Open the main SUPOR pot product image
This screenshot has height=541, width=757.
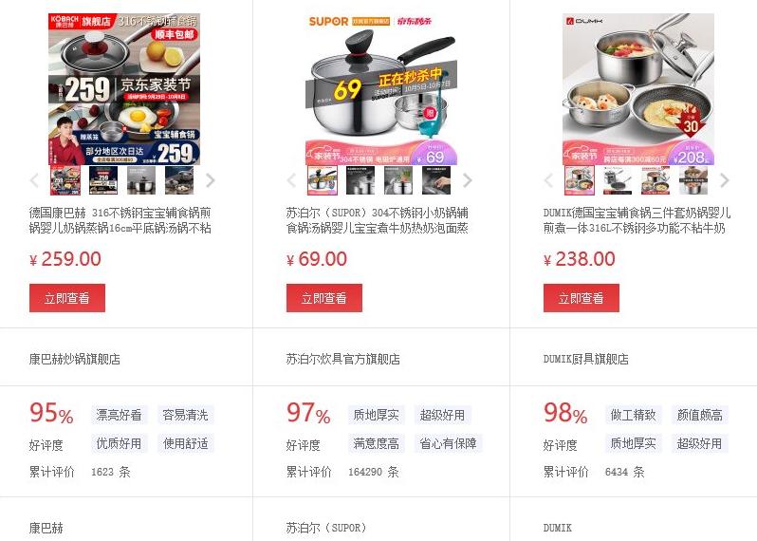click(x=381, y=89)
